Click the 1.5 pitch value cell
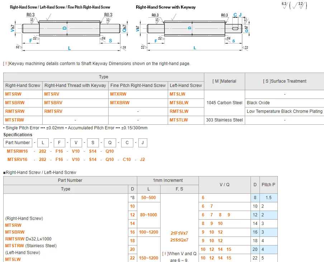324x262 pixels. 268,198
